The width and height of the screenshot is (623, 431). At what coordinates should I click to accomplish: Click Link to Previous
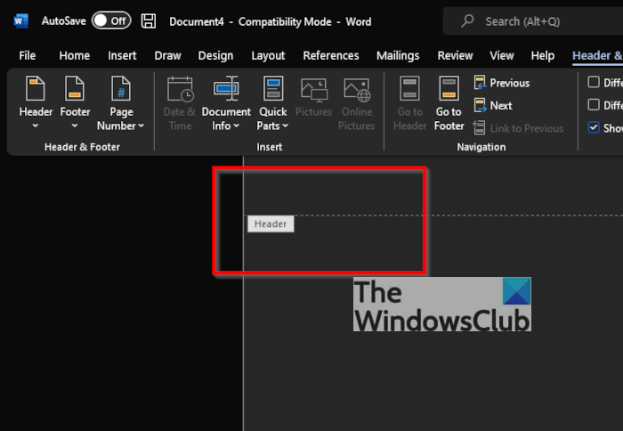pos(519,128)
